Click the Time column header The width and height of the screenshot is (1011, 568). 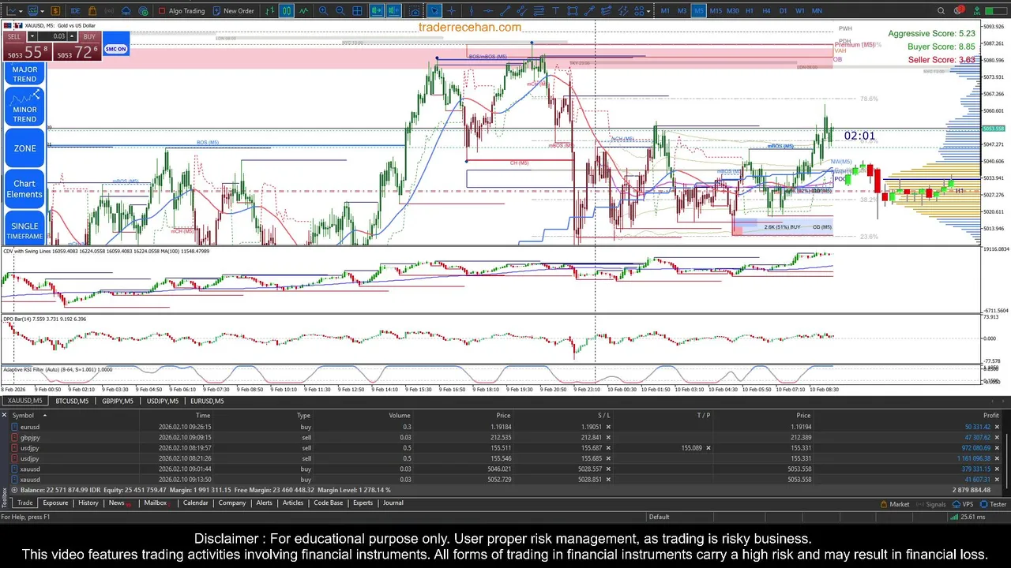[x=203, y=415]
